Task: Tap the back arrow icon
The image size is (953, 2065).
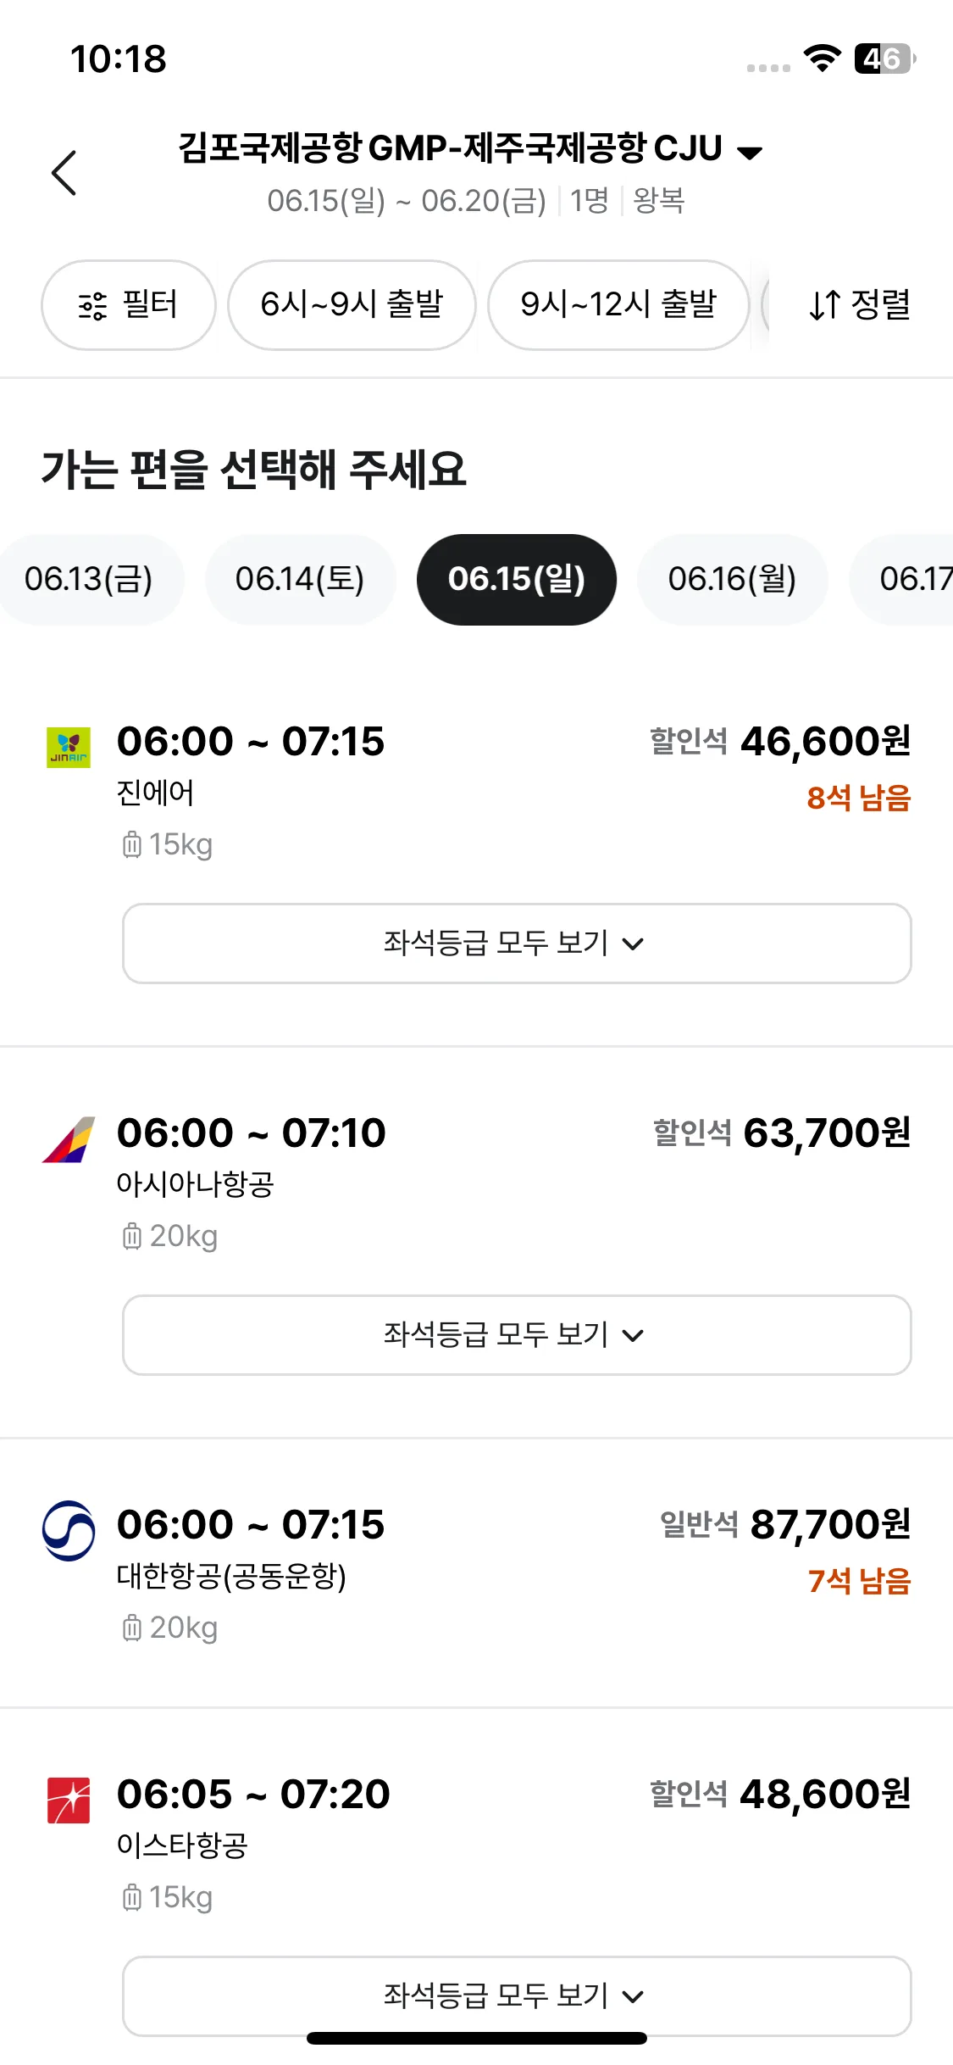Action: click(64, 173)
